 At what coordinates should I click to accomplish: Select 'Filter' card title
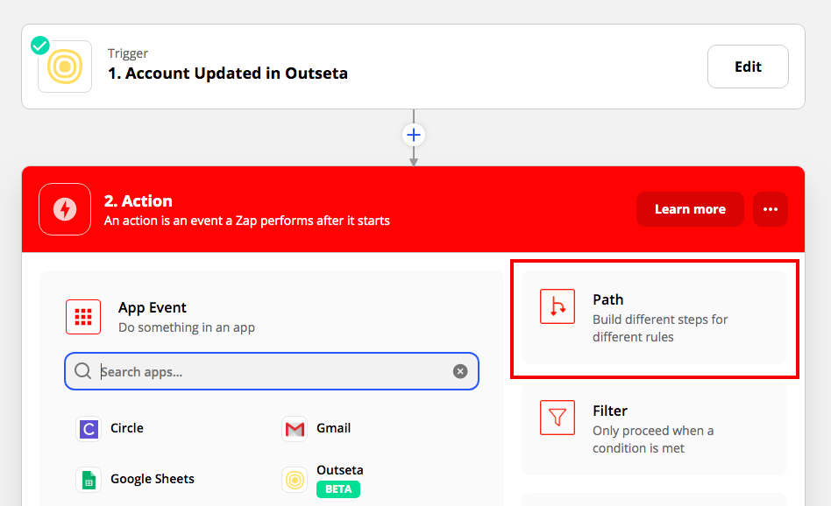pyautogui.click(x=610, y=411)
